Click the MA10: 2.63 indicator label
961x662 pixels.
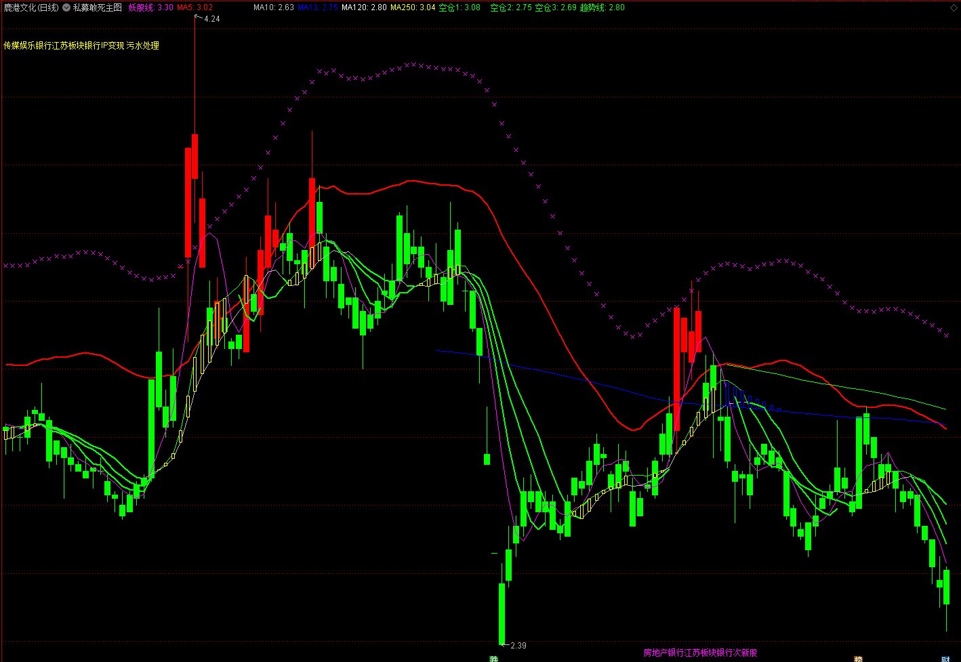point(274,7)
